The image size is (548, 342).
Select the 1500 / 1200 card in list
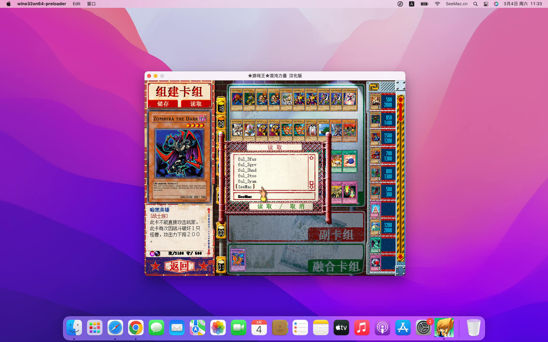[383, 138]
